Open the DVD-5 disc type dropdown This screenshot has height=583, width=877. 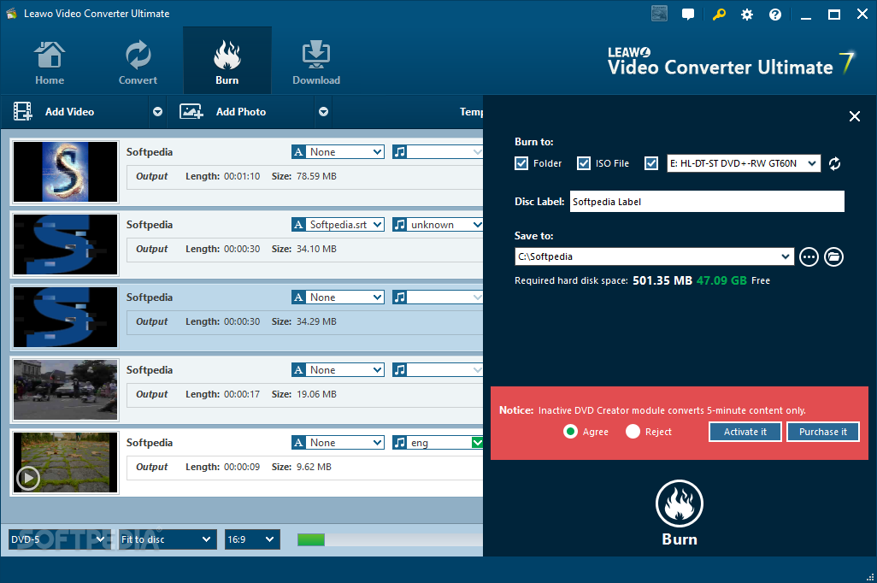(x=57, y=539)
